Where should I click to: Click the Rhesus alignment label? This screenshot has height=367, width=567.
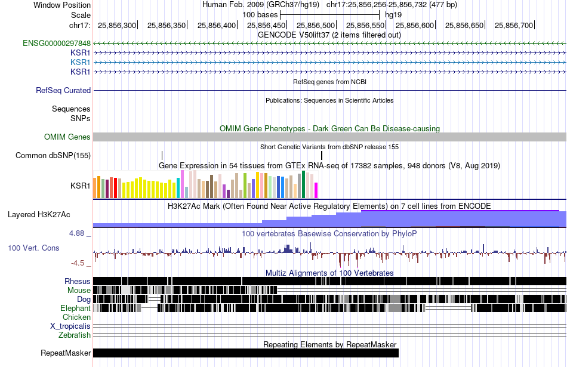click(x=78, y=281)
